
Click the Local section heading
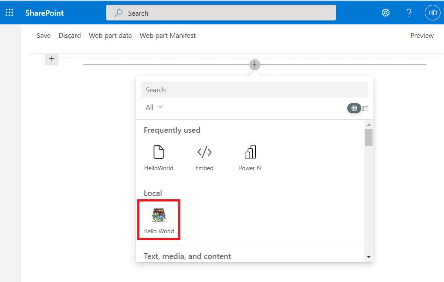153,193
